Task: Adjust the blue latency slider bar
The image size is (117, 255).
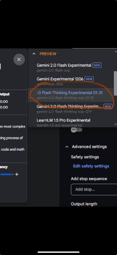Action: 7,174
